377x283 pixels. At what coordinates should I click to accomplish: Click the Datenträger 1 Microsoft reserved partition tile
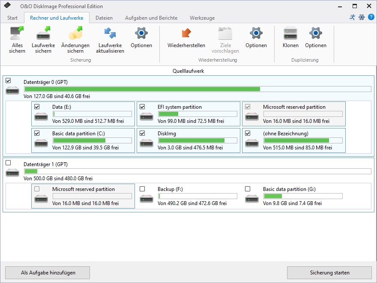pos(83,196)
